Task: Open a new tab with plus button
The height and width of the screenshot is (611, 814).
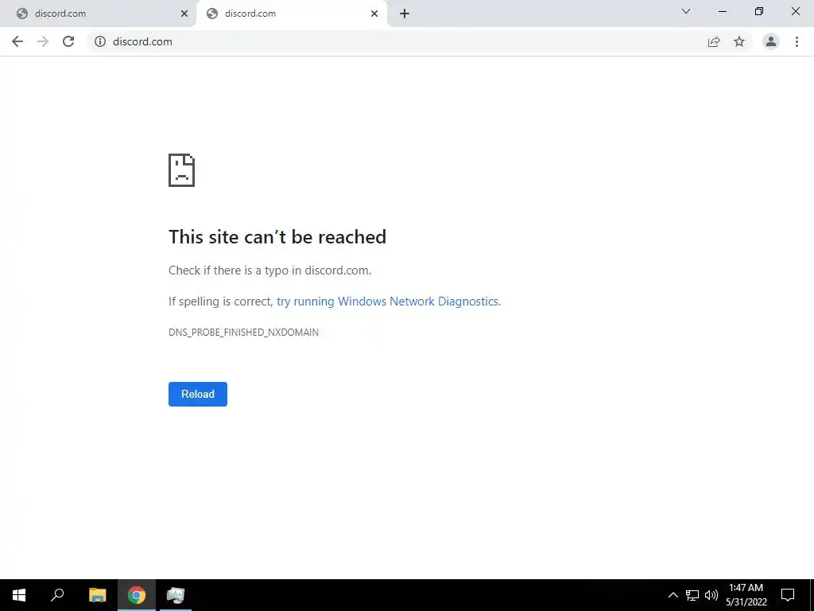Action: pos(405,14)
